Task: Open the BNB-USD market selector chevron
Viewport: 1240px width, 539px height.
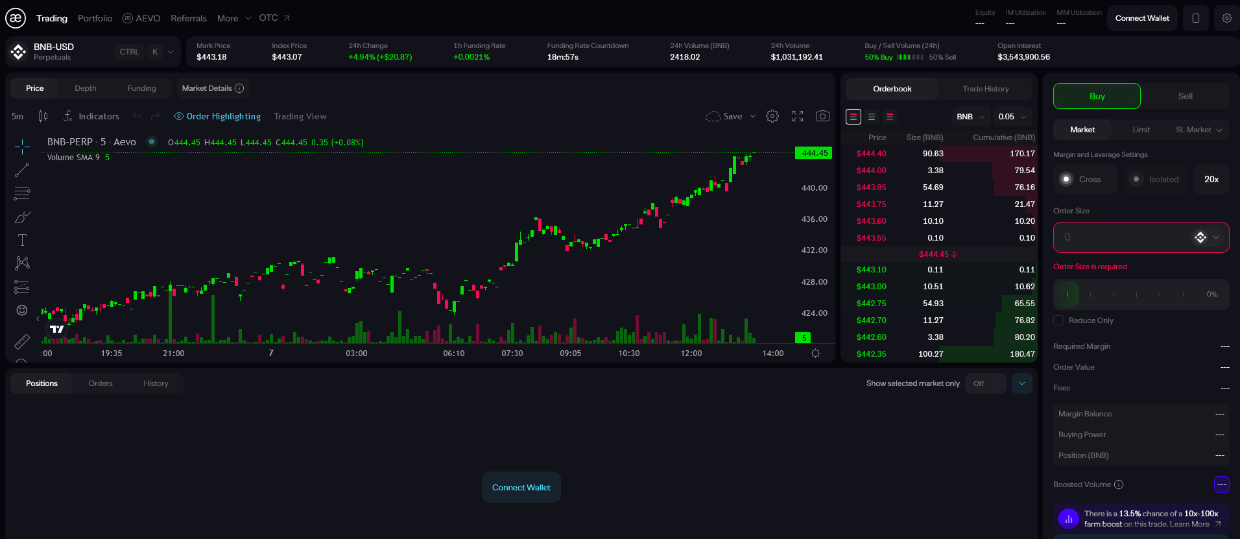Action: pos(171,52)
